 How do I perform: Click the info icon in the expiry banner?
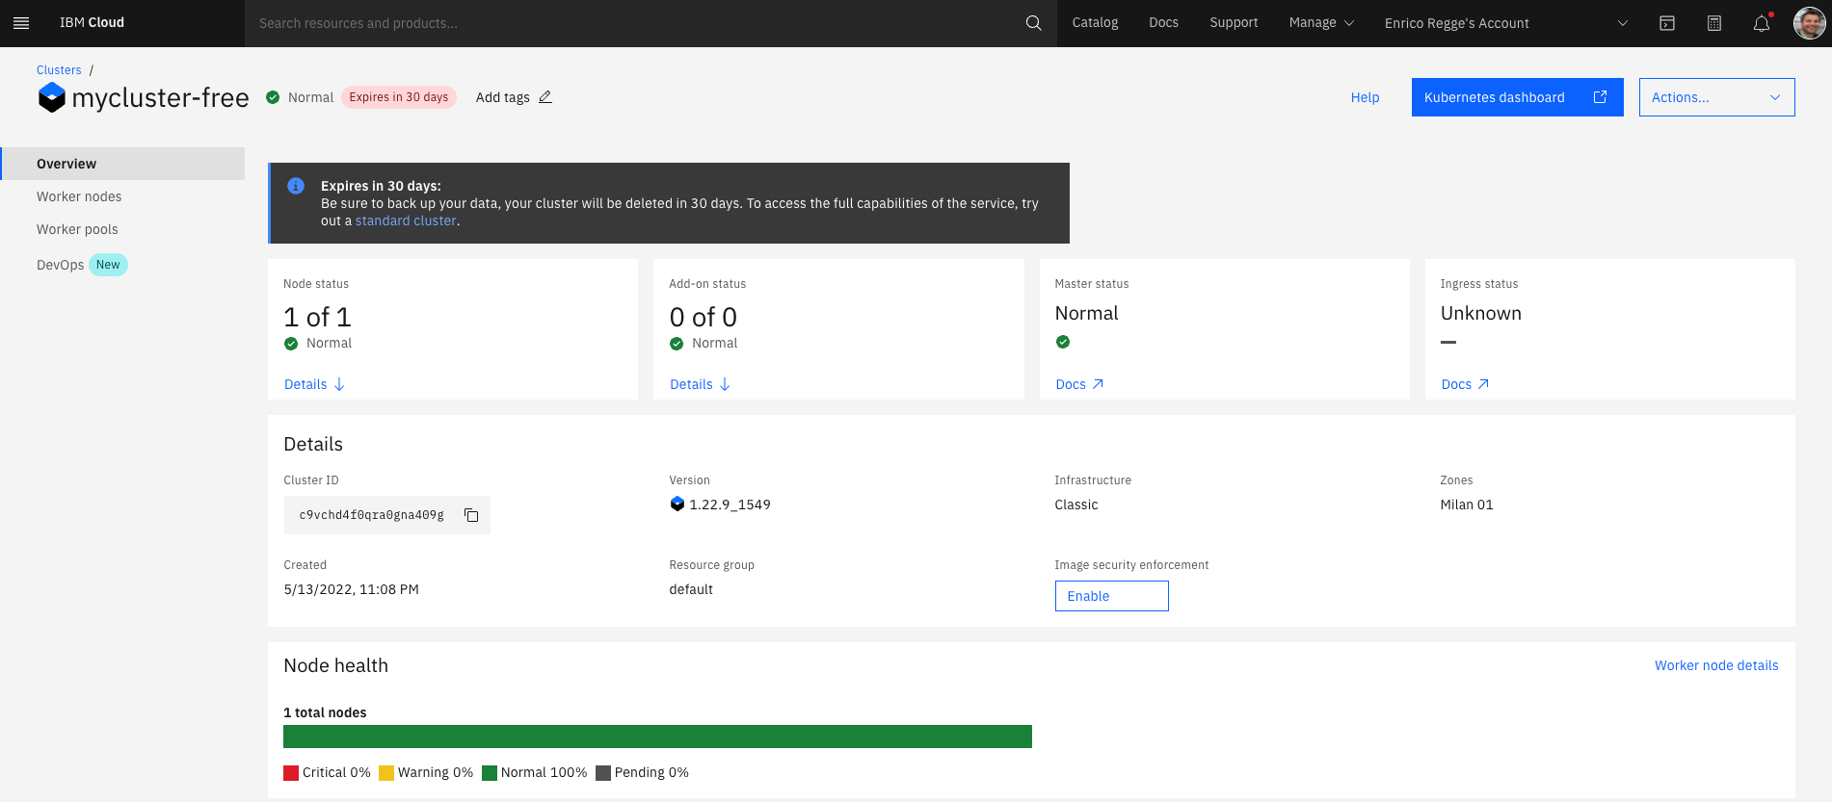click(x=296, y=186)
